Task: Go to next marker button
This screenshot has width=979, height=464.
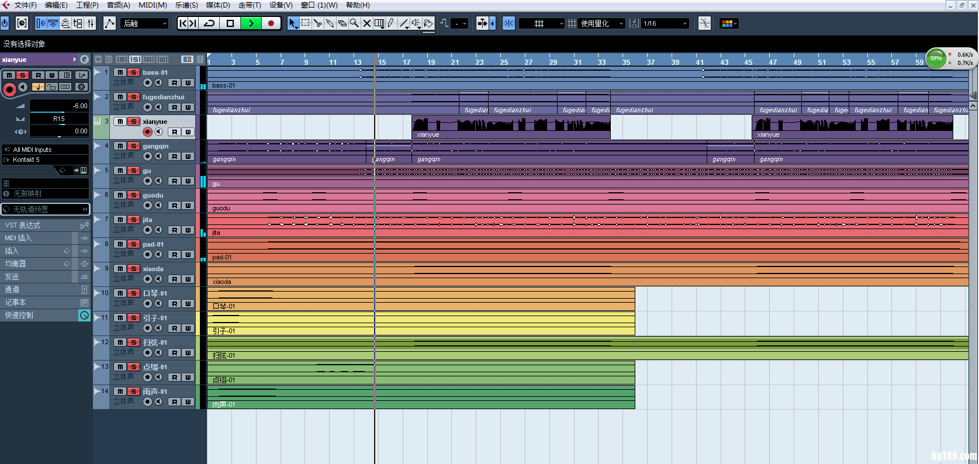Action: point(193,23)
